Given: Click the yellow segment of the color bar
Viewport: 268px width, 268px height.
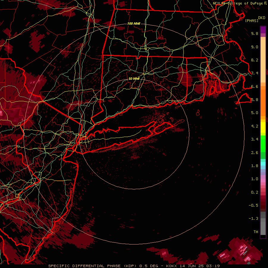Looking at the screenshot, I should pos(263,127).
